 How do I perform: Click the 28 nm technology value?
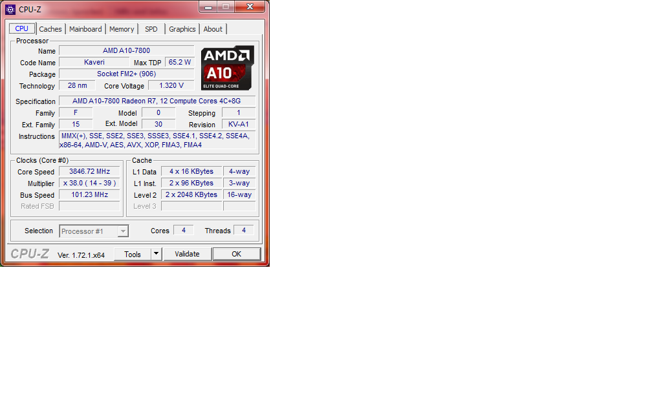click(78, 85)
